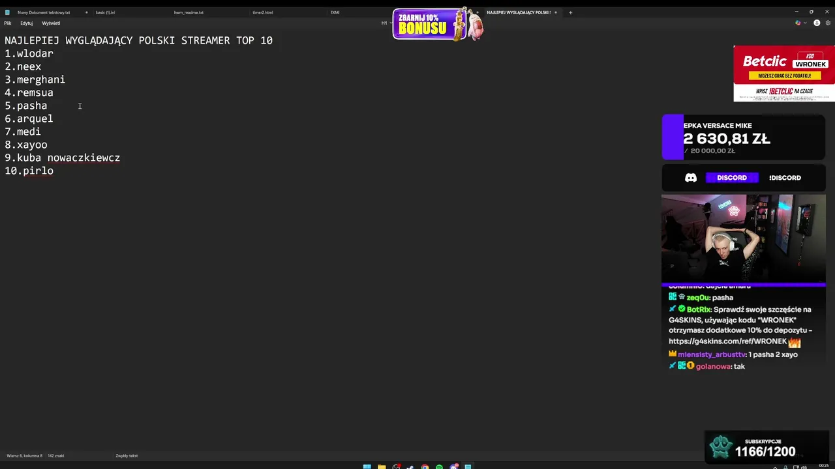Show hidden system tray icons
835x469 pixels.
775,467
